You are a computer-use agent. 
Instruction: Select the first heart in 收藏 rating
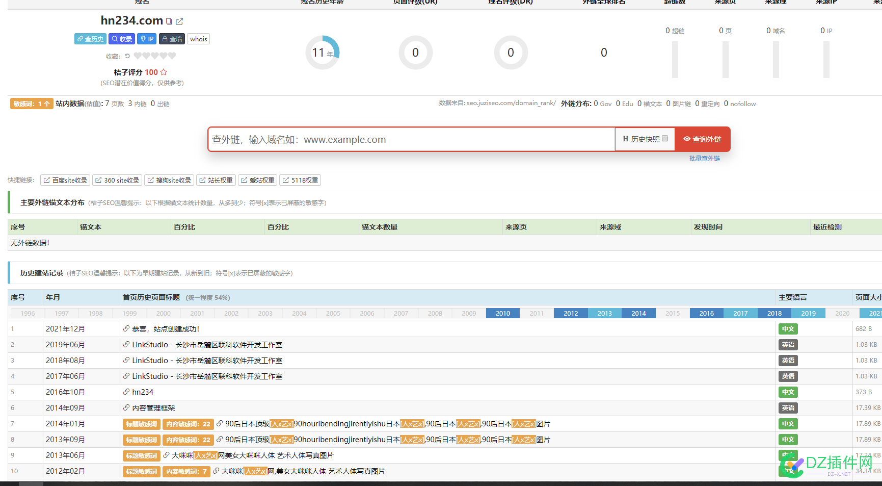pos(138,56)
